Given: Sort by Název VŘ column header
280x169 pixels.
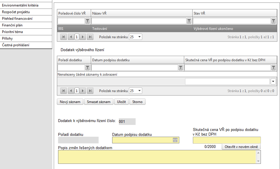Looking at the screenshot, I should click(142, 13).
